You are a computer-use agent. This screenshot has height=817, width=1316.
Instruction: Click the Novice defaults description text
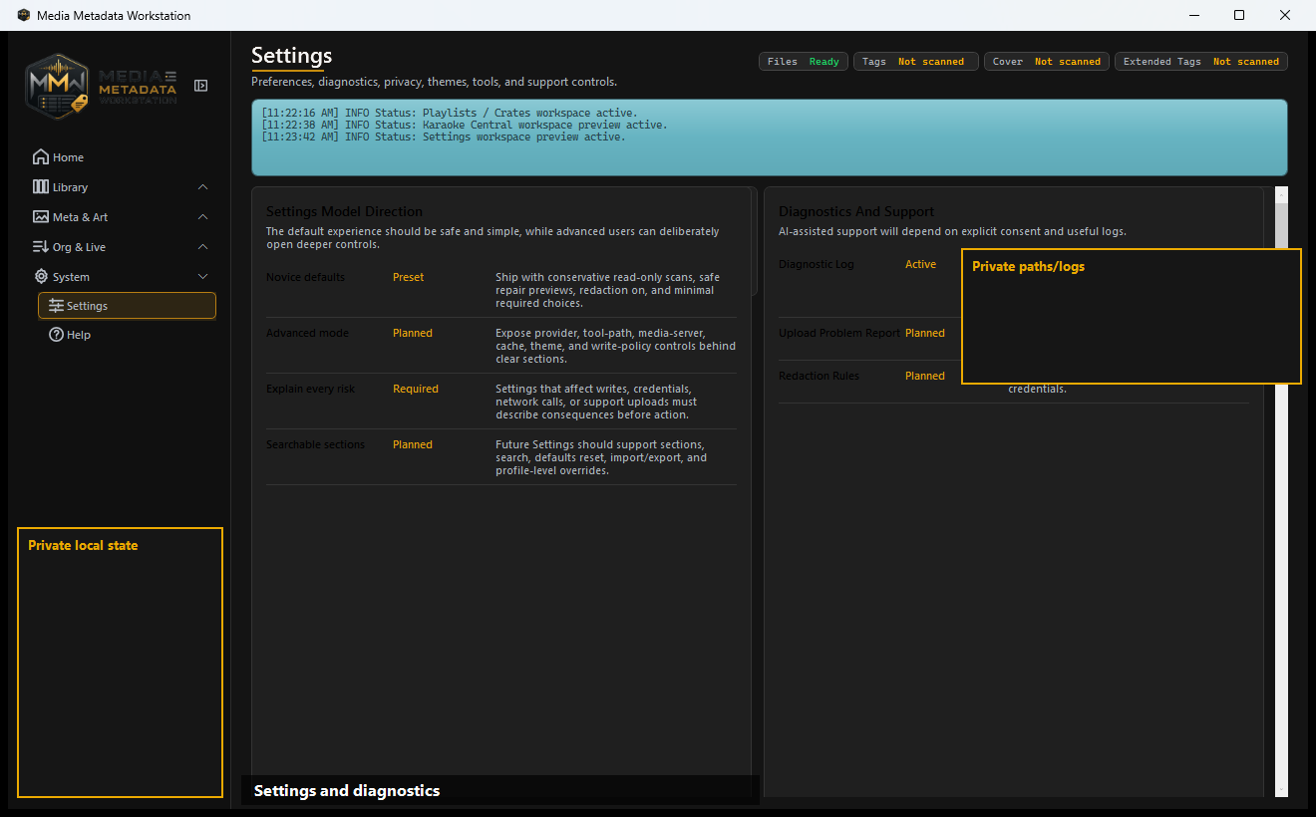607,290
